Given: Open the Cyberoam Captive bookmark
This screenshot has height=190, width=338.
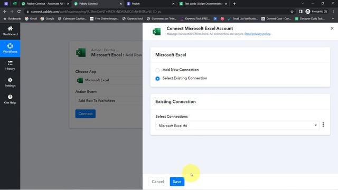Looking at the screenshot, I should 72,19.
